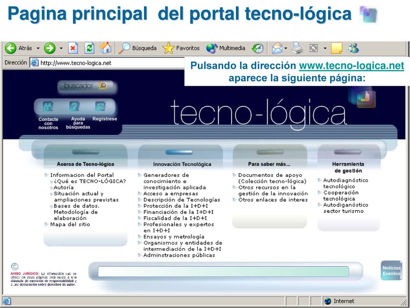This screenshot has width=410, height=308.
Task: Select Innovación Tecnológica section header
Action: point(182,164)
